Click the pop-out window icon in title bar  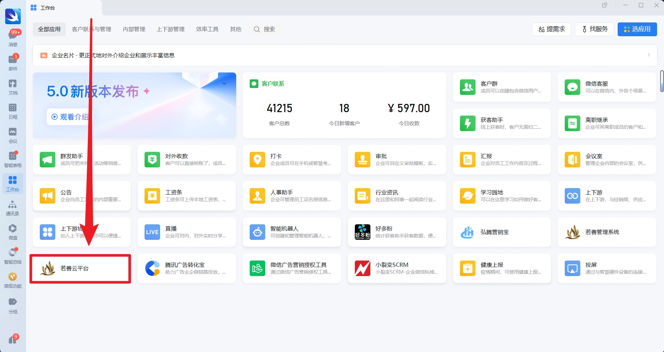pyautogui.click(x=605, y=5)
